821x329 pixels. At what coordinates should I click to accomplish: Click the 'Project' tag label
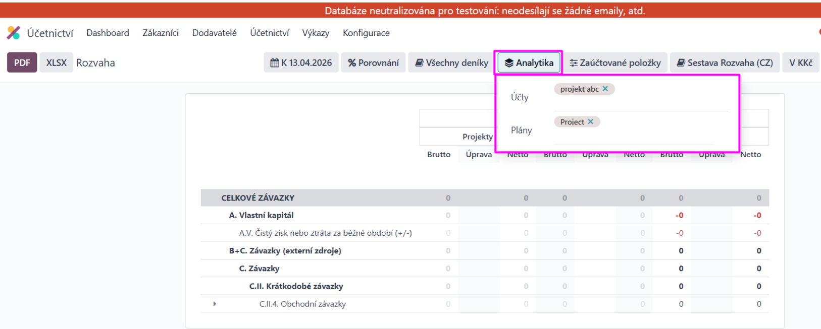tap(572, 122)
